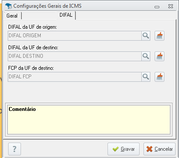
Task: Select the DIFAL tab
Action: [x=66, y=15]
